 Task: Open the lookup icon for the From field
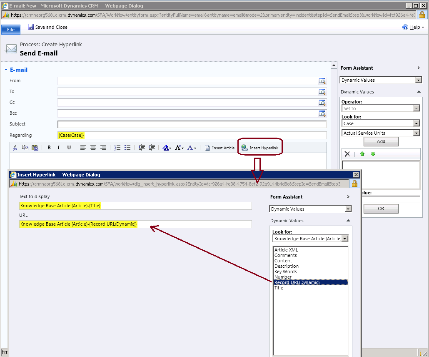point(322,81)
